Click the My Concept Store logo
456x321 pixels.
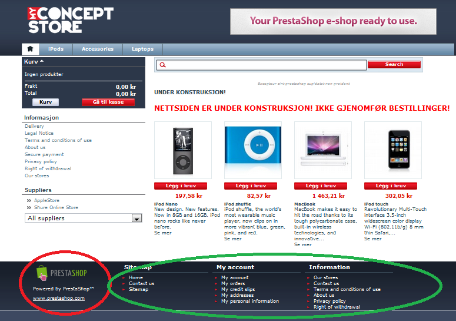click(71, 20)
